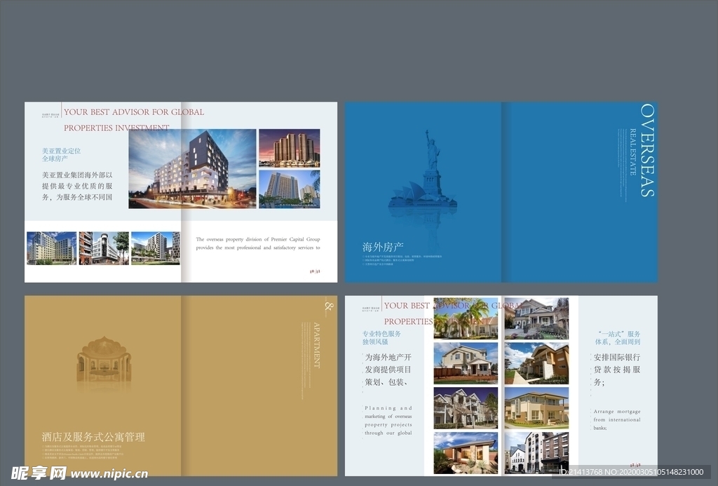The image size is (718, 486).
Task: Click the vertical REAL ESTATE text
Action: [633, 151]
